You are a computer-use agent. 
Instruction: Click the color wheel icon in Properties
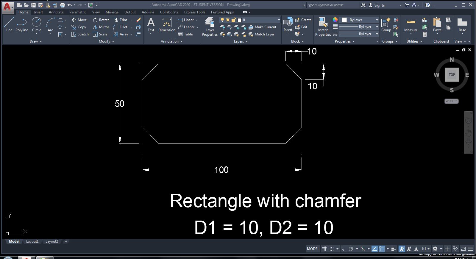[335, 20]
